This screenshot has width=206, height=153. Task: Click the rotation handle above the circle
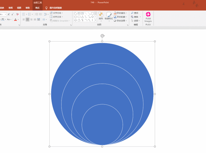pos(102,36)
